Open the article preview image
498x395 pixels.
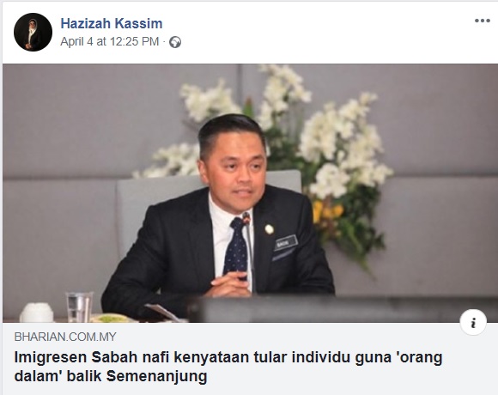(250, 193)
